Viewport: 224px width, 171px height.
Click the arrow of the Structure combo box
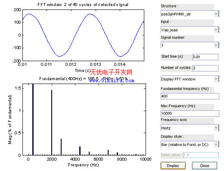pos(216,14)
